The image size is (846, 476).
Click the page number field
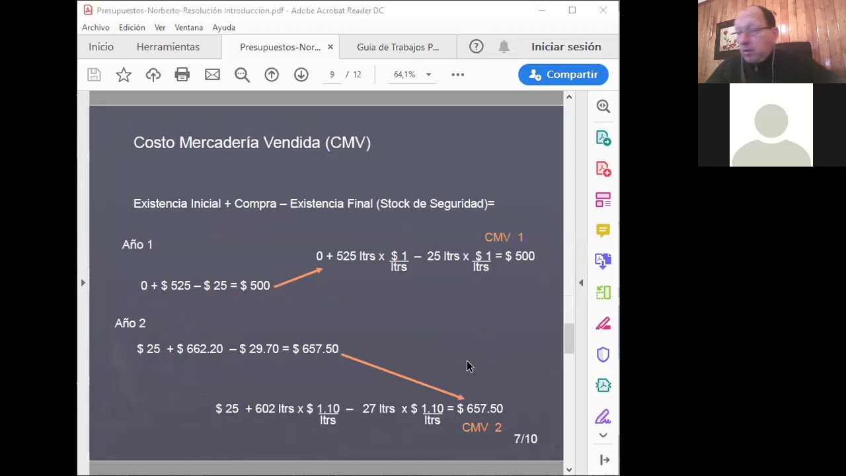332,75
